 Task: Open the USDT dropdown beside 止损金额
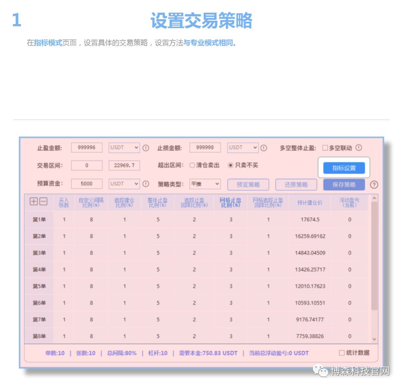tap(243, 148)
